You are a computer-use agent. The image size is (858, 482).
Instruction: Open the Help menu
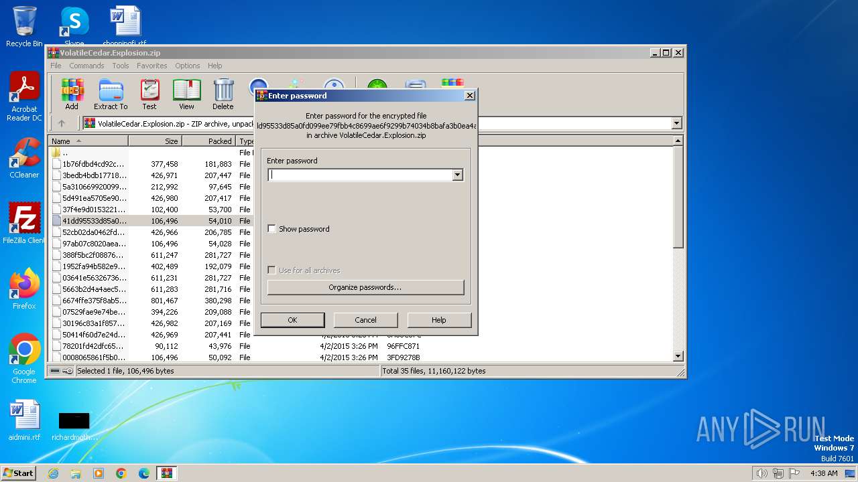point(214,66)
